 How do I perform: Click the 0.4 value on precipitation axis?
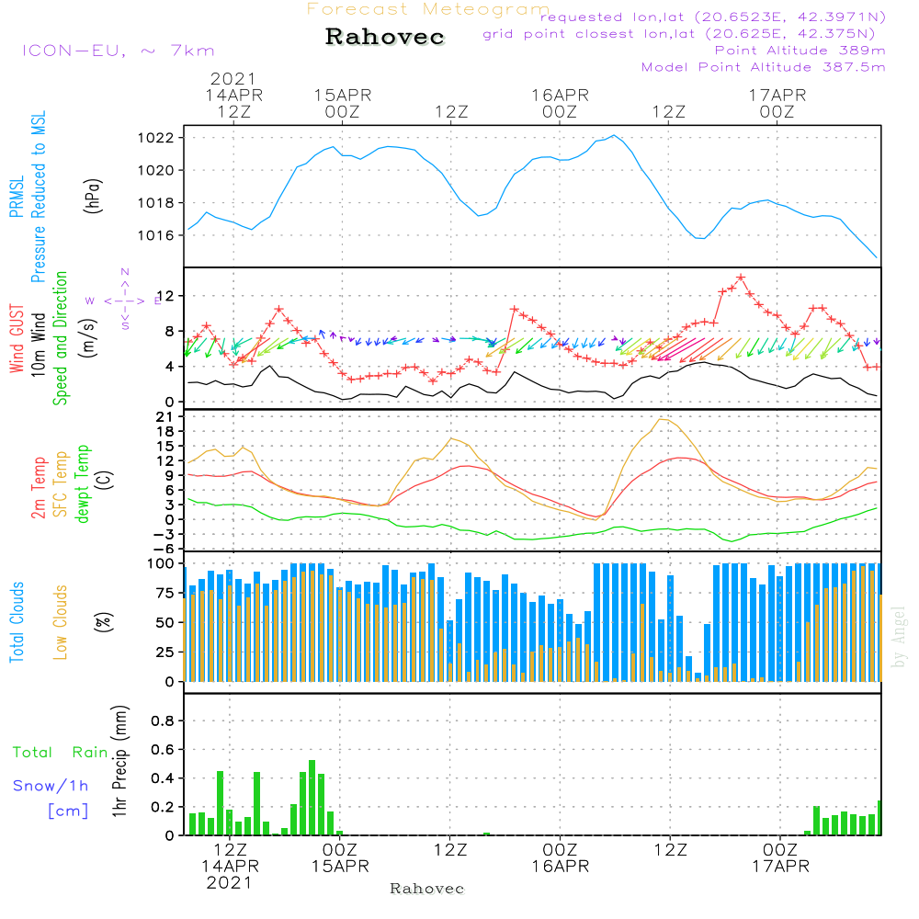pos(163,778)
